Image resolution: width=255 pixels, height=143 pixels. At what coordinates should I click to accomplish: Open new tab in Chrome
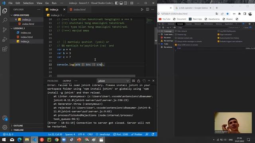[x=217, y=8]
